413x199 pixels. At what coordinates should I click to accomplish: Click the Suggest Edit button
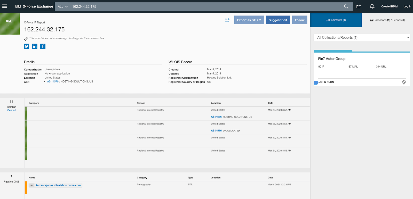point(278,20)
